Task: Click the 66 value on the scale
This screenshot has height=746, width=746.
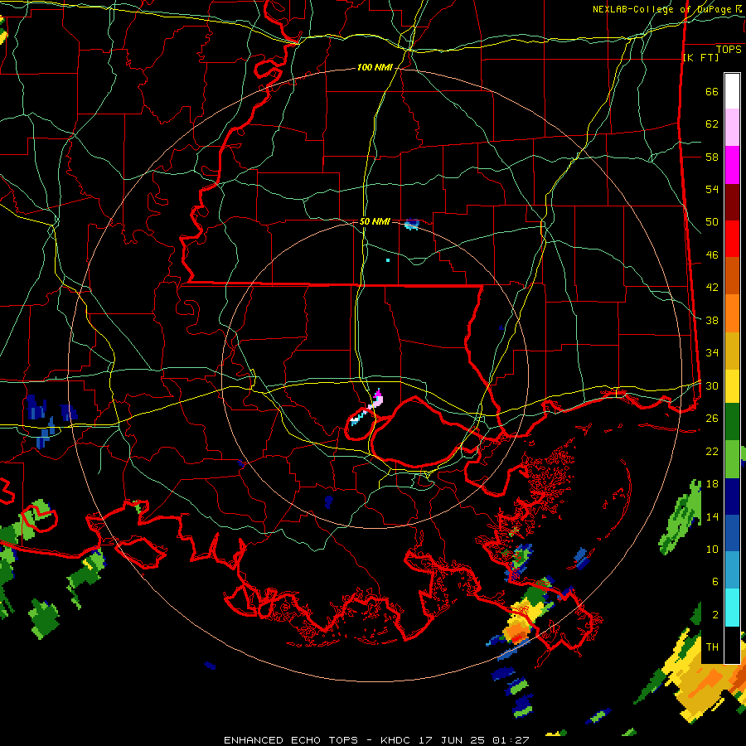Action: [712, 91]
